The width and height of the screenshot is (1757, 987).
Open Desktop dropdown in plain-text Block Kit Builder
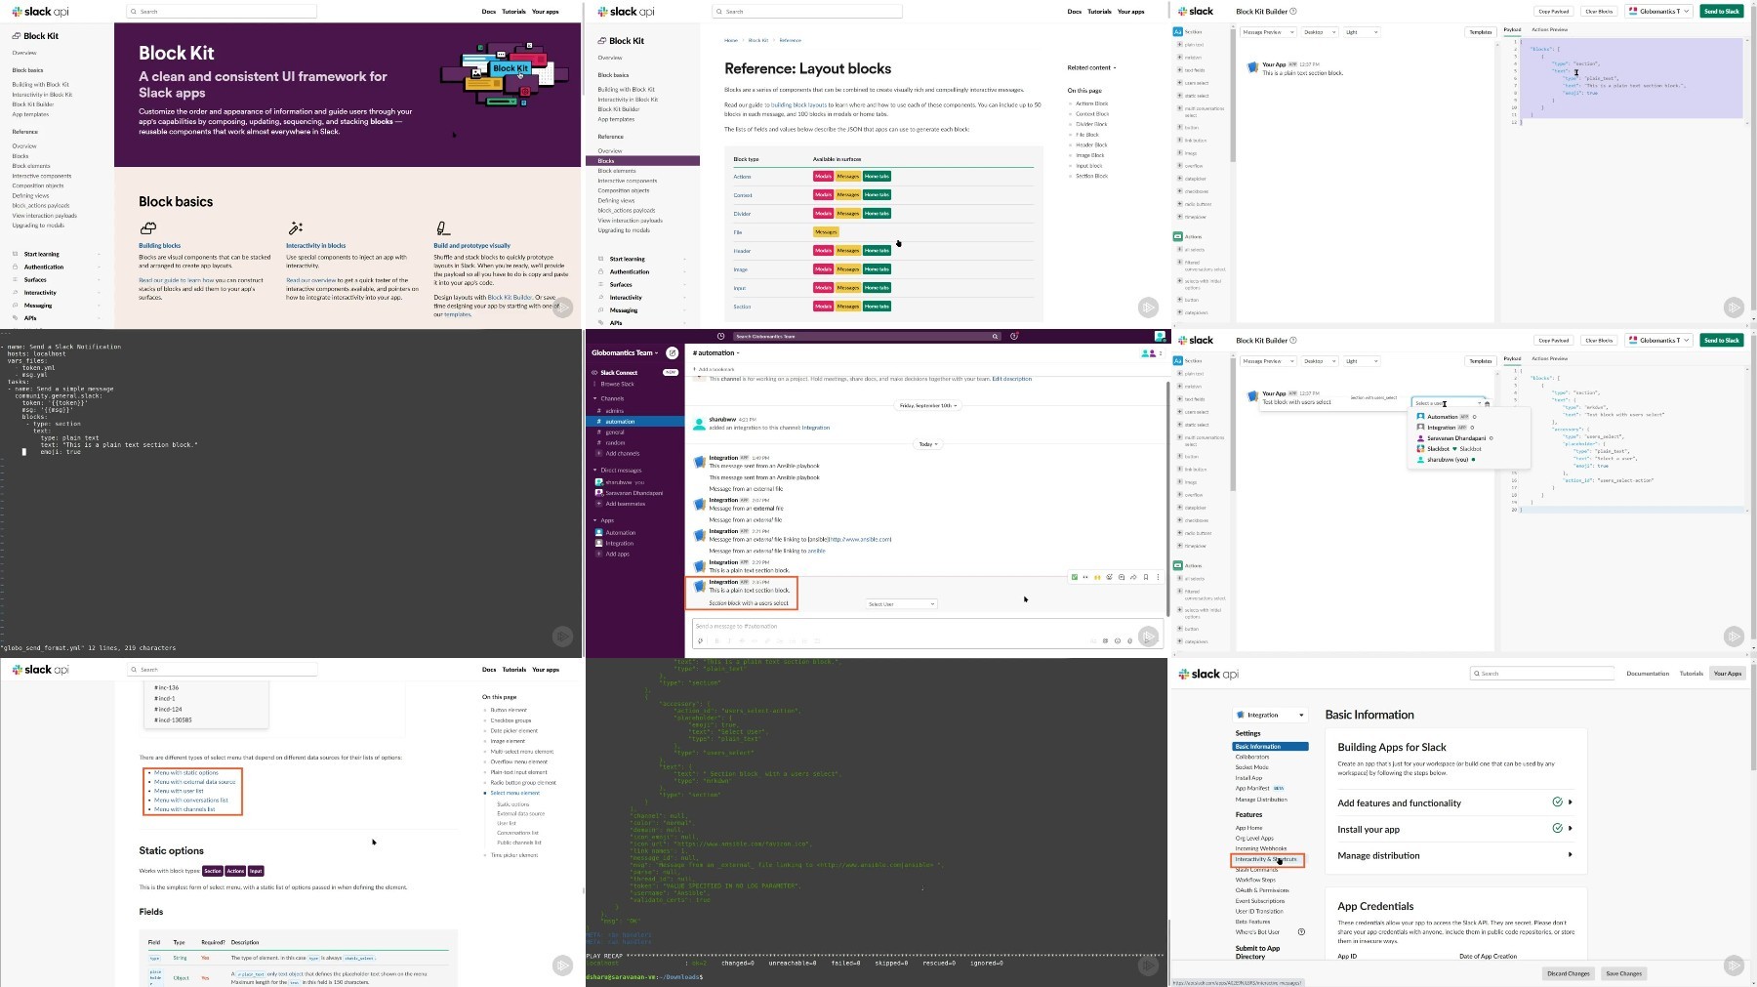[x=1319, y=32]
